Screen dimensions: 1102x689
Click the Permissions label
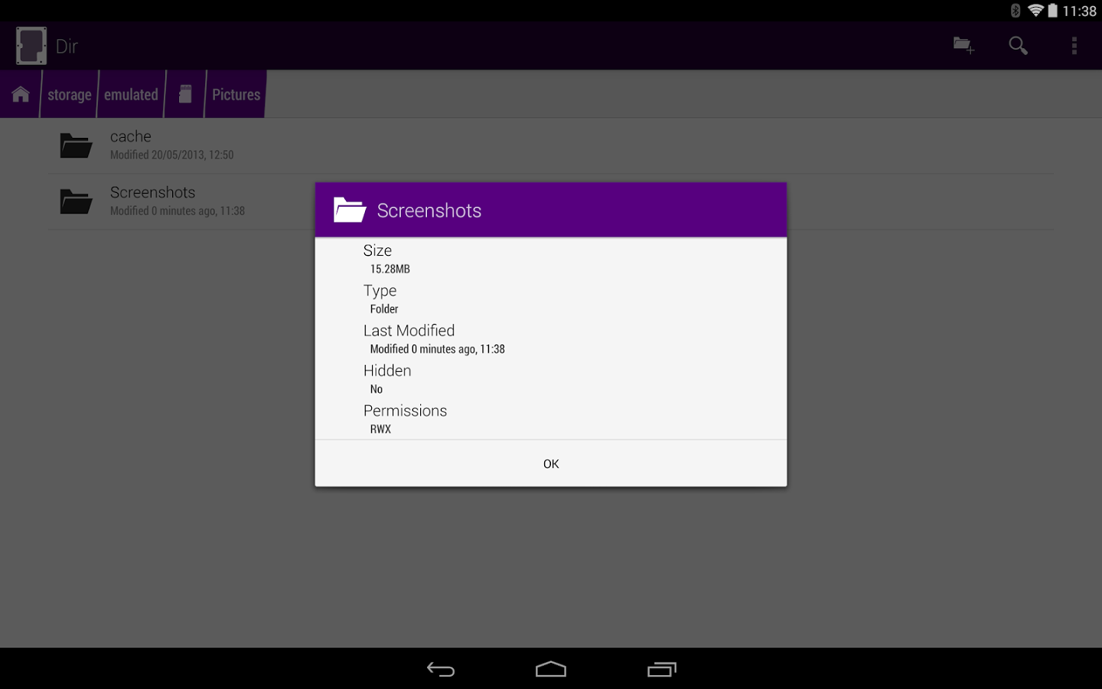pyautogui.click(x=405, y=410)
